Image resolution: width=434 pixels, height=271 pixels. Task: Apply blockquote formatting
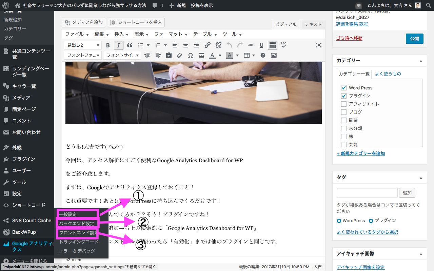pyautogui.click(x=130, y=45)
